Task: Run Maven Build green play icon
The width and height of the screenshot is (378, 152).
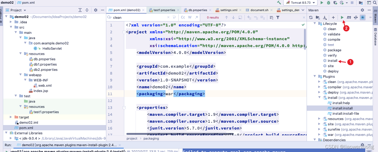Action: click(342, 17)
